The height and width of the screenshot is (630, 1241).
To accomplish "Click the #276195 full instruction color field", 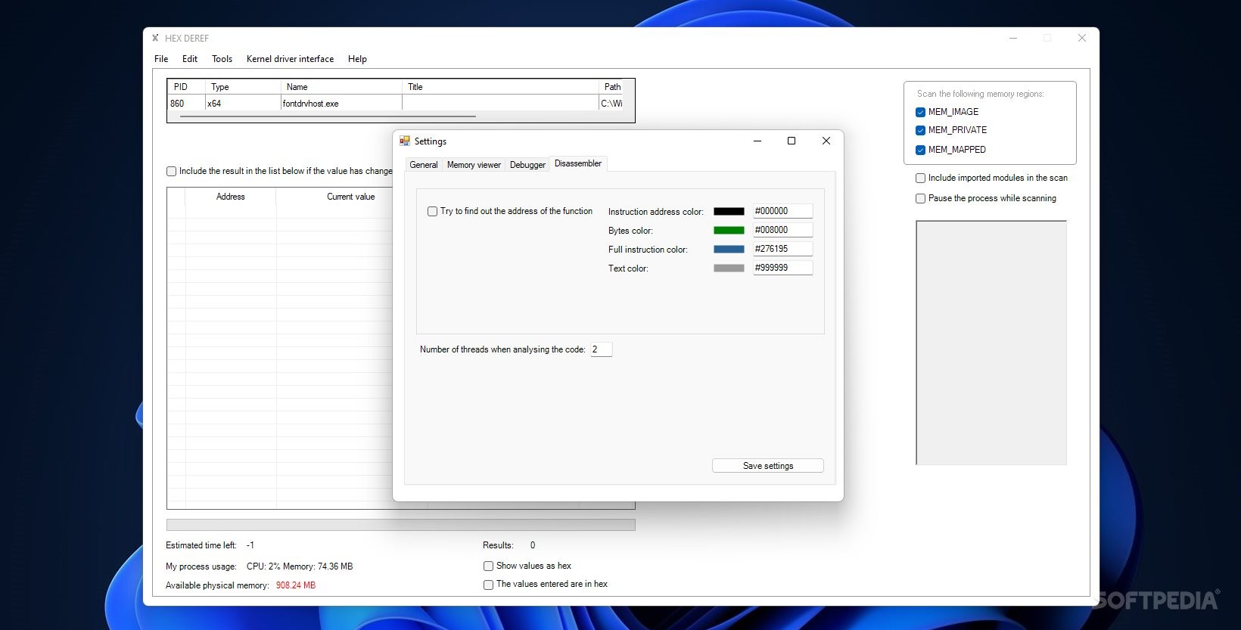I will coord(782,249).
